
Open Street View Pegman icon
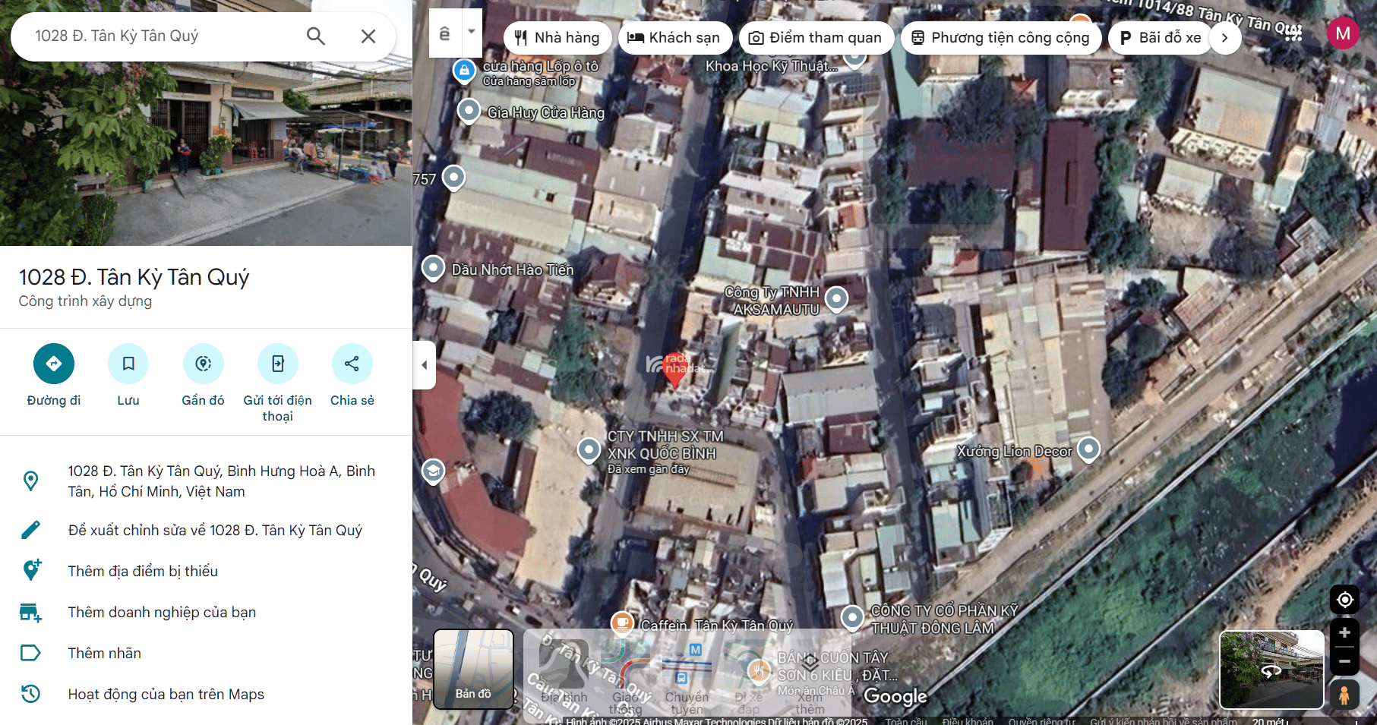1344,695
